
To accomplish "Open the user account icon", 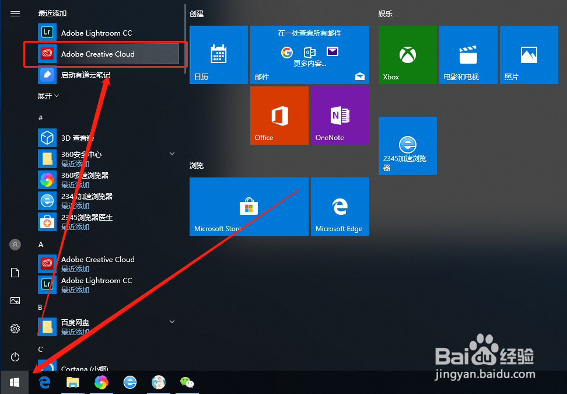I will (15, 245).
